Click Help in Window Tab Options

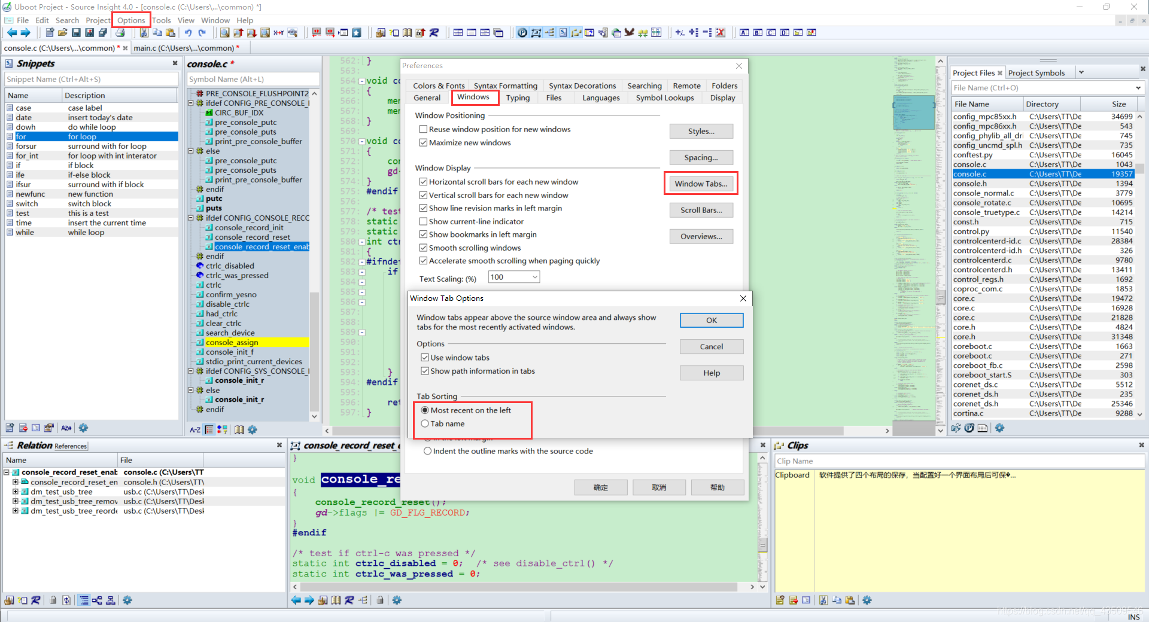click(712, 373)
